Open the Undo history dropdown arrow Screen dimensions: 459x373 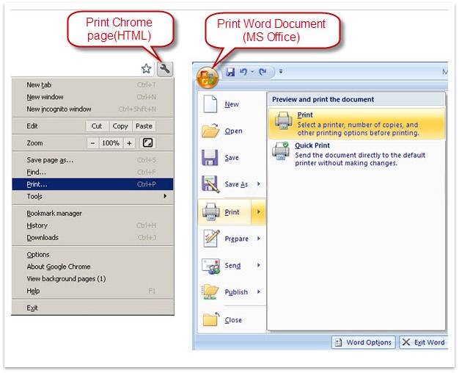point(252,71)
